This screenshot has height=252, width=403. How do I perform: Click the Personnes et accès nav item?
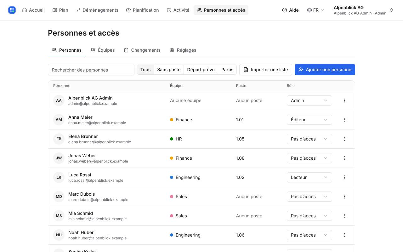pos(221,10)
